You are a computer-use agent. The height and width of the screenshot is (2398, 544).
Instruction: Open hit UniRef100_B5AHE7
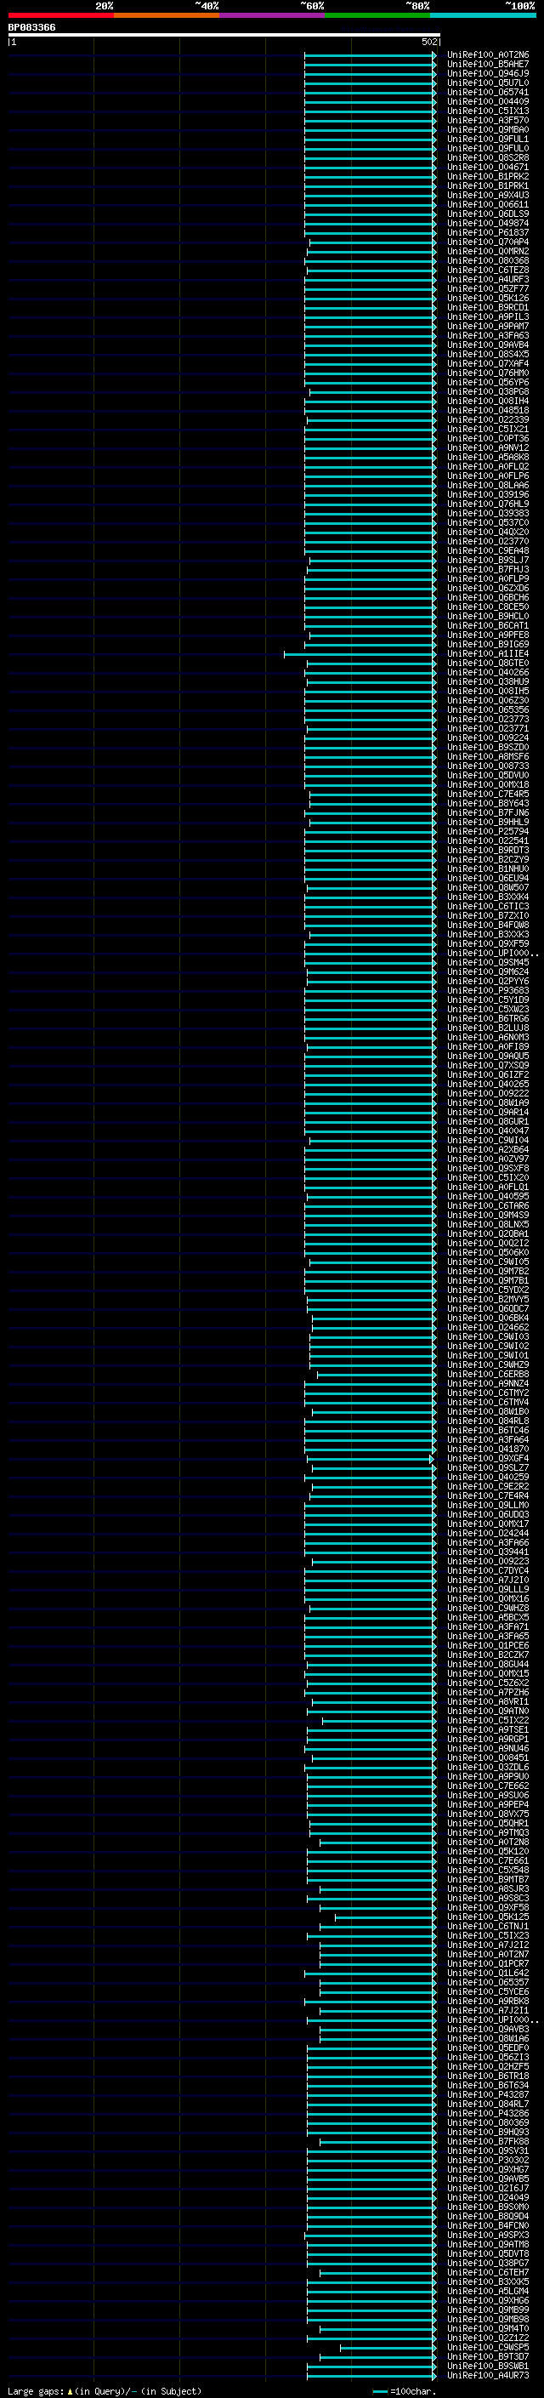(x=488, y=65)
